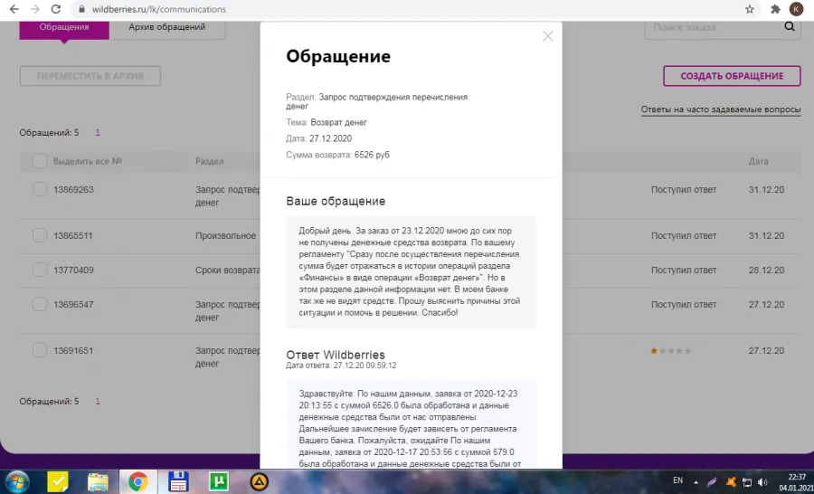Viewport: 814px width, 494px height.
Task: Click the network tray icon
Action: (x=746, y=481)
